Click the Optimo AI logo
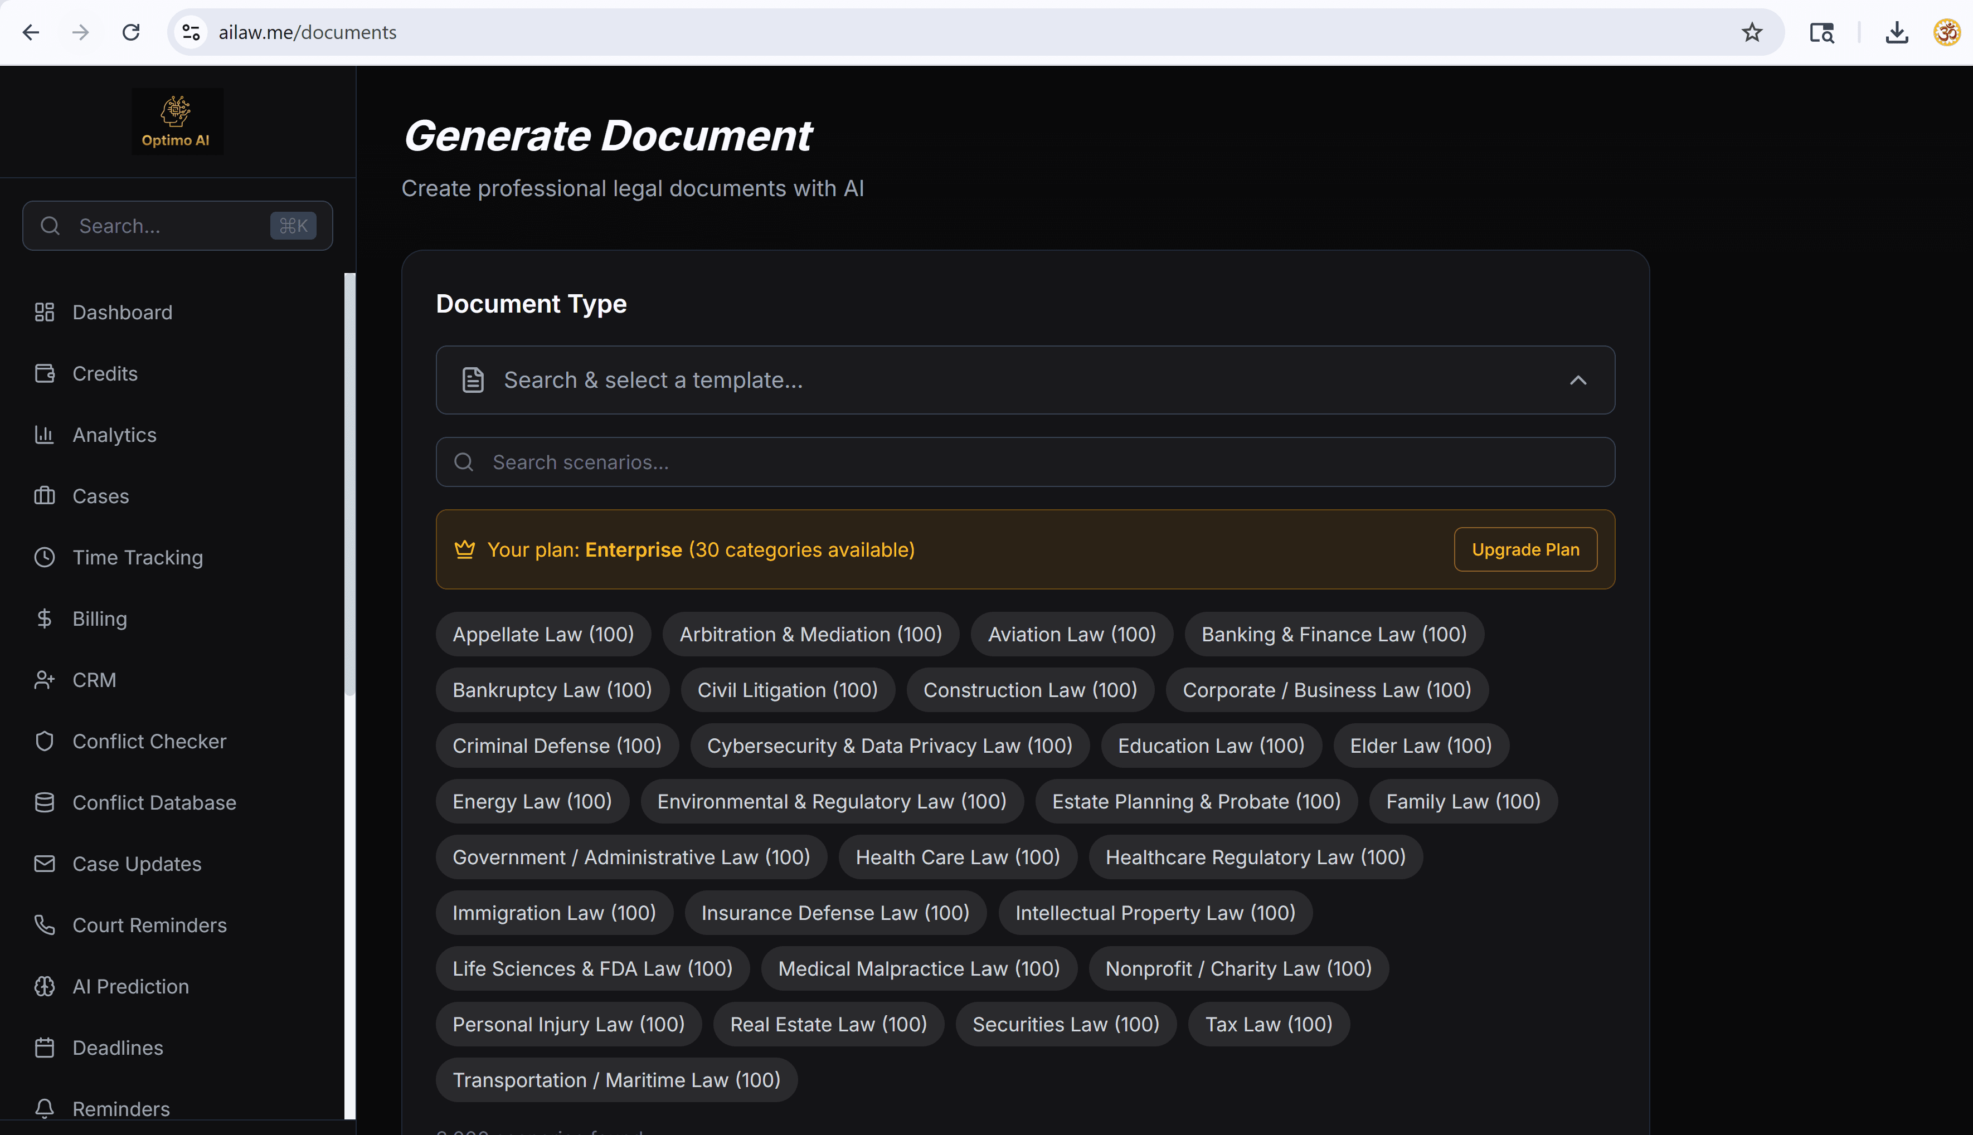This screenshot has height=1135, width=1973. (177, 121)
